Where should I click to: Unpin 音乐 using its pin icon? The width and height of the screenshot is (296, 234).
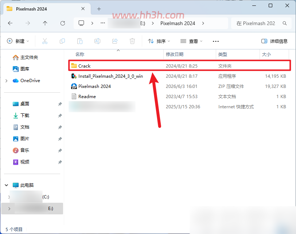60,150
